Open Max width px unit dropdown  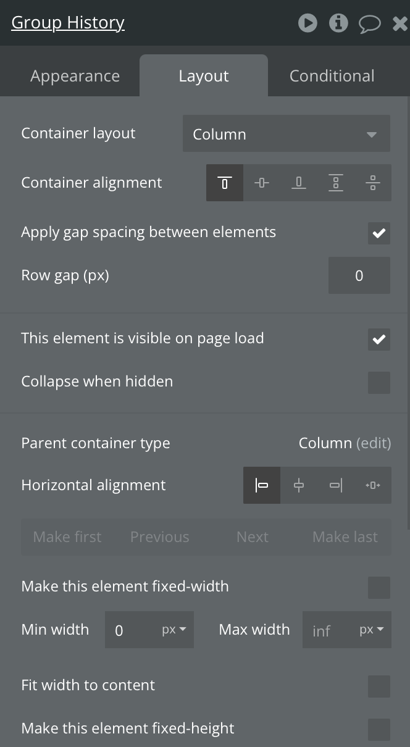click(x=372, y=630)
